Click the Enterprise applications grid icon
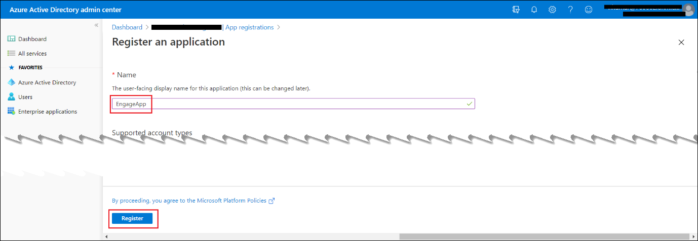The image size is (698, 241). pos(12,112)
